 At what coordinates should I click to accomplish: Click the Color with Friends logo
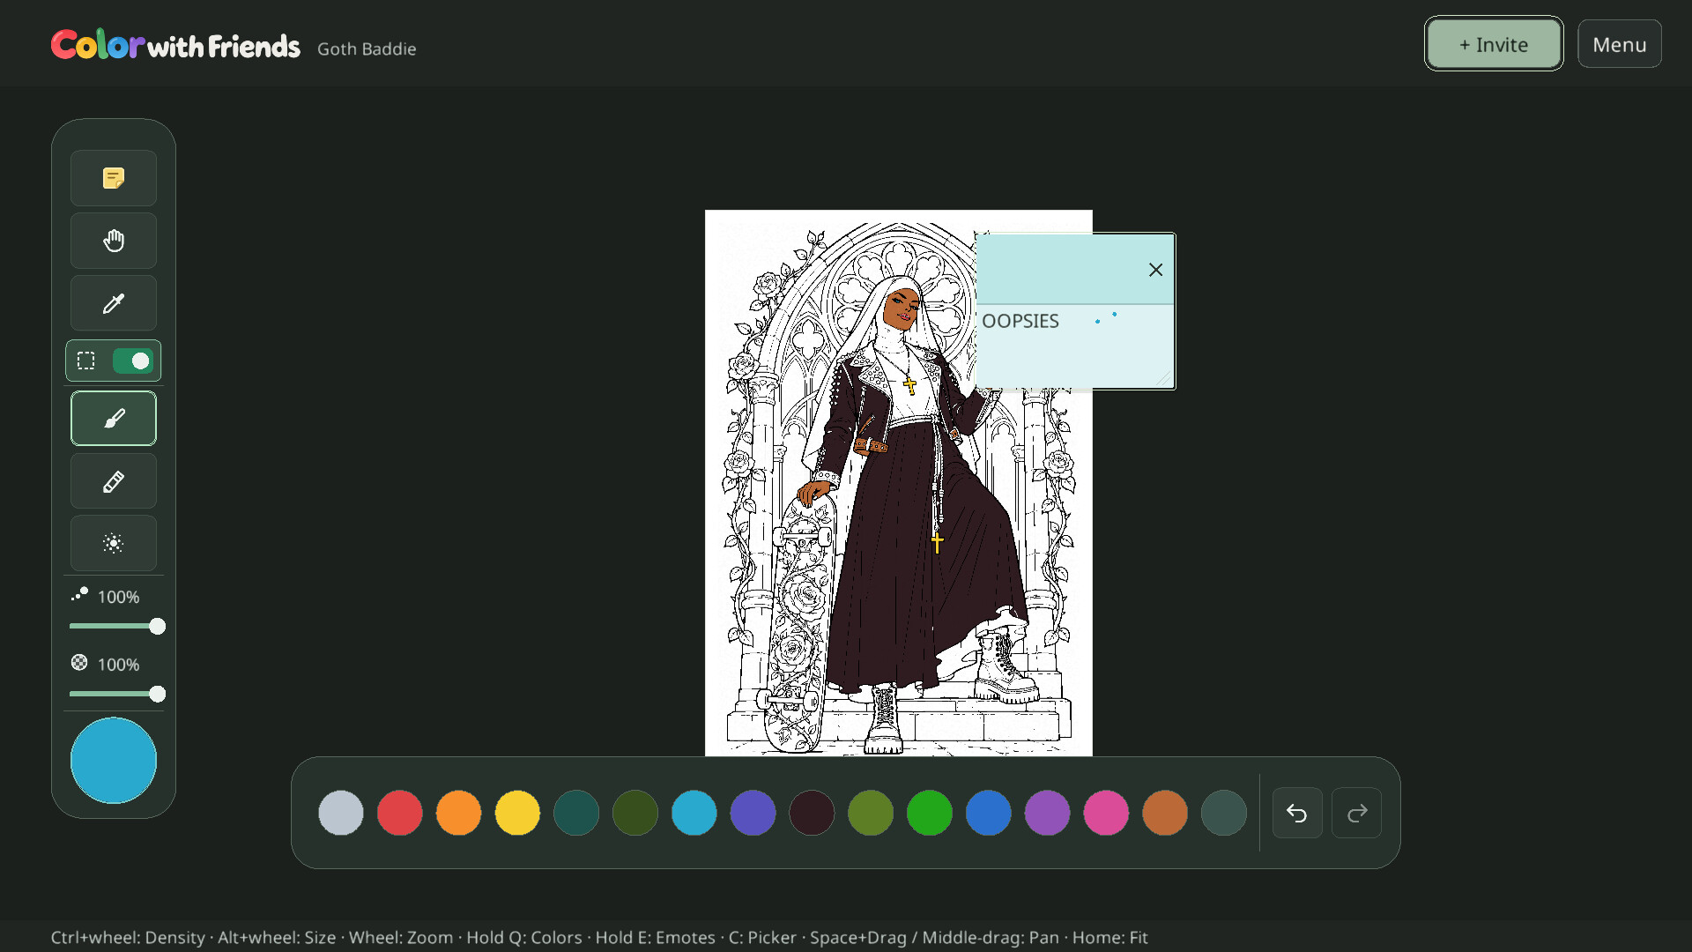coord(175,45)
